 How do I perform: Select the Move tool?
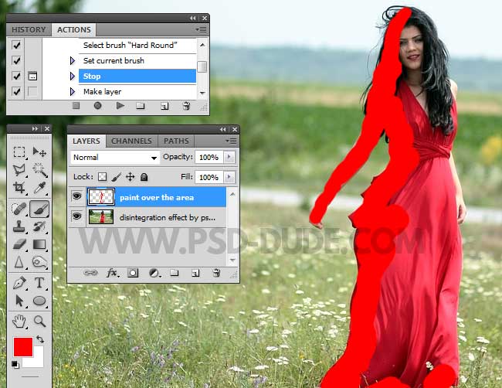tap(39, 151)
